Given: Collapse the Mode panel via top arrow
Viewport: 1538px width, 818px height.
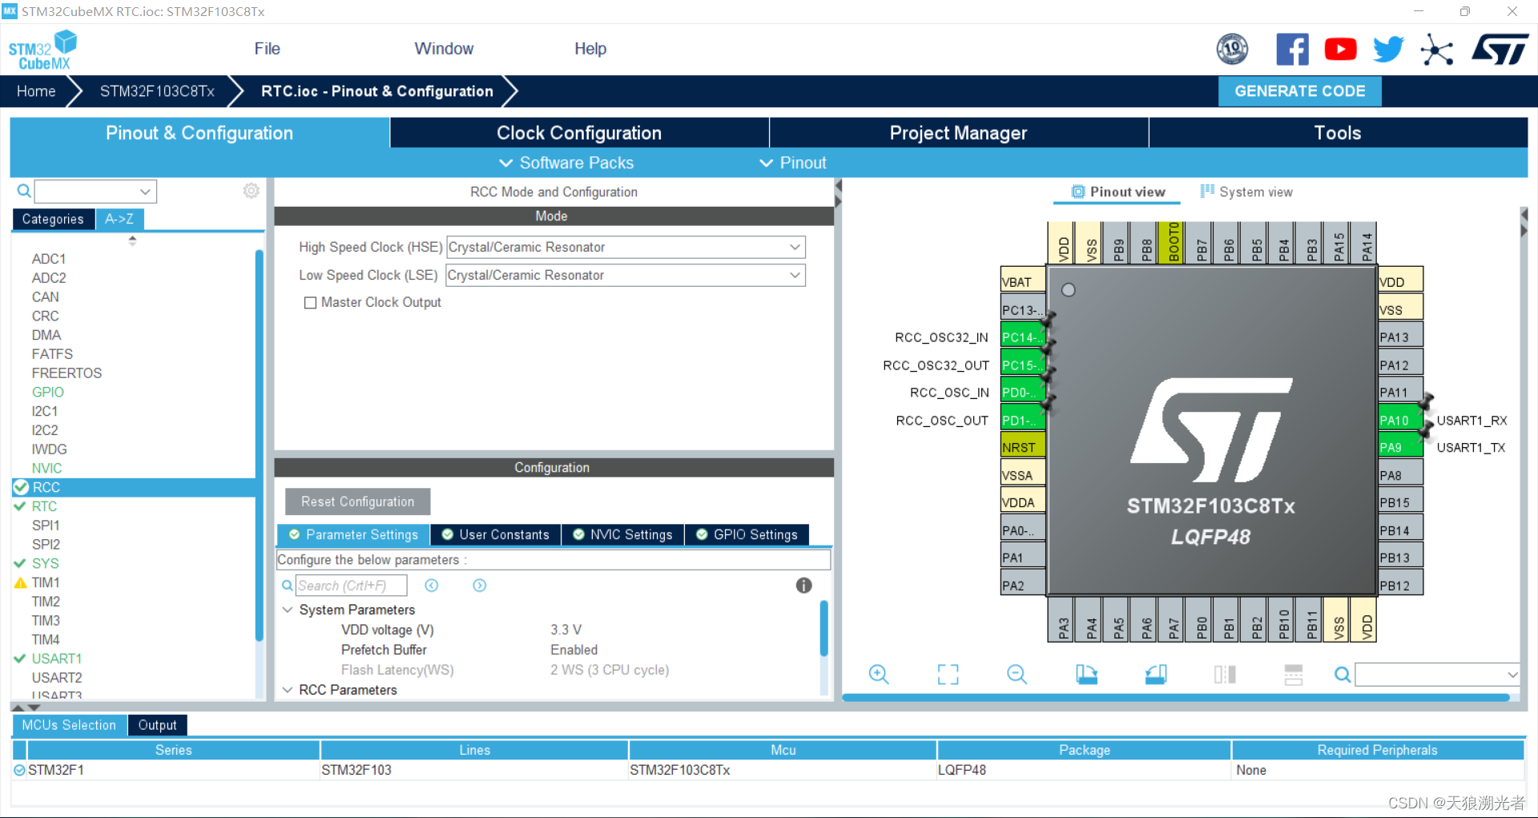Looking at the screenshot, I should (x=839, y=186).
